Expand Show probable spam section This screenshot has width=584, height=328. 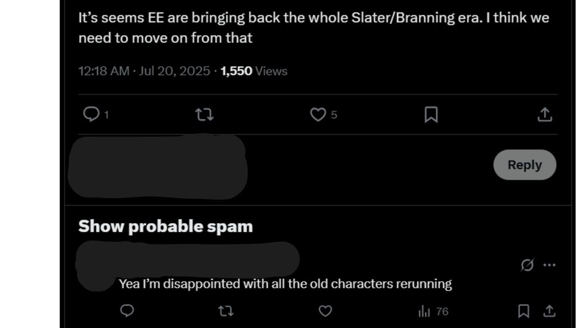click(166, 226)
